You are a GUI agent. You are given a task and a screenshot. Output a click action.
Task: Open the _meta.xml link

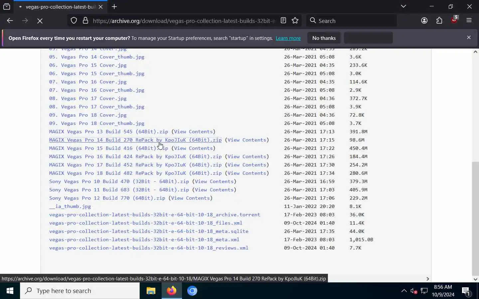pyautogui.click(x=144, y=240)
